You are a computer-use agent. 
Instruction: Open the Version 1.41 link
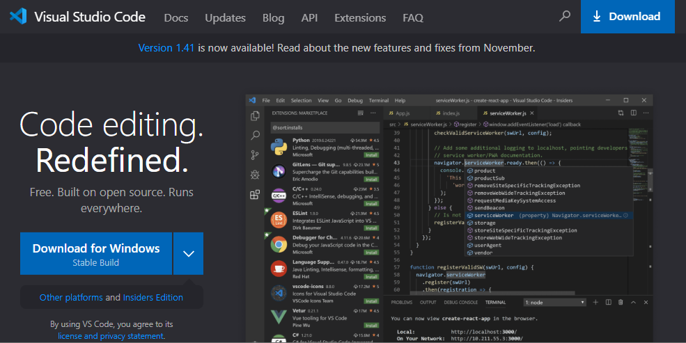pos(166,47)
